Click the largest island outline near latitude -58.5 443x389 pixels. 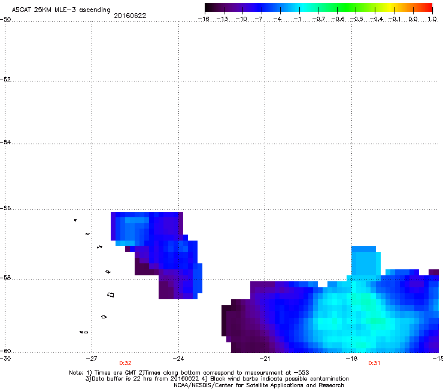point(111,294)
